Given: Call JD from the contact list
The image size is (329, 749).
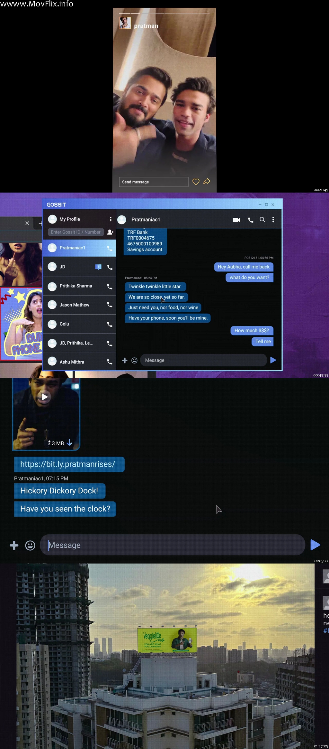Looking at the screenshot, I should click(110, 267).
